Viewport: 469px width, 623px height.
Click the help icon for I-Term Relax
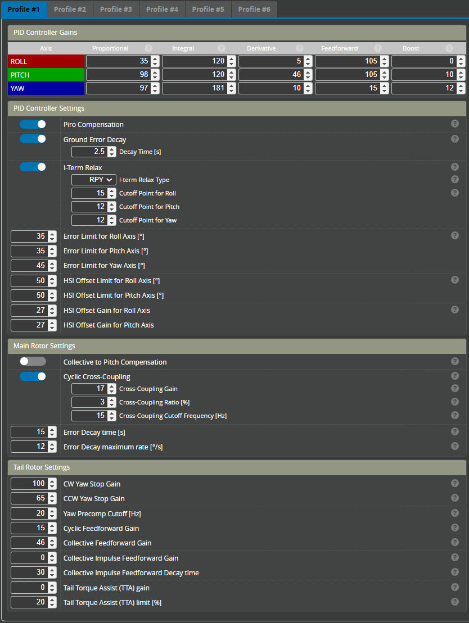click(x=454, y=166)
